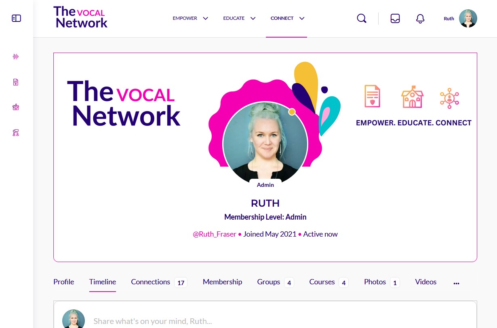497x328 pixels.
Task: Open the connections sidebar icon
Action: (x=16, y=132)
